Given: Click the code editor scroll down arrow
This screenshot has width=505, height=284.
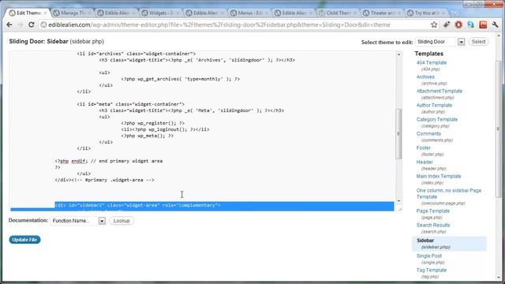Looking at the screenshot, I should tap(398, 201).
